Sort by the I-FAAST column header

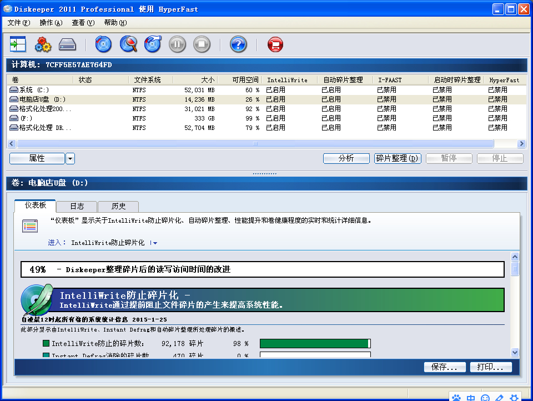tap(400, 80)
